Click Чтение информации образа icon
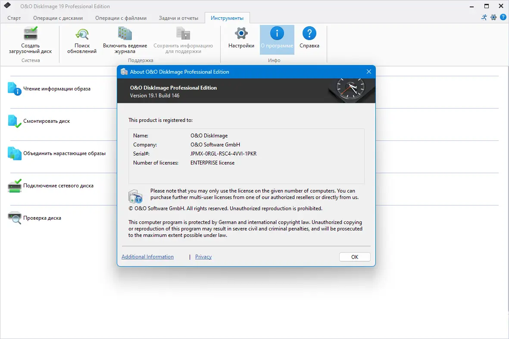 point(15,89)
